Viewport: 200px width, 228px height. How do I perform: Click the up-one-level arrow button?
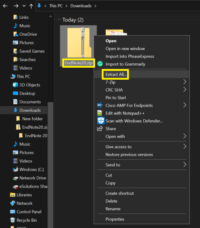pos(31,6)
